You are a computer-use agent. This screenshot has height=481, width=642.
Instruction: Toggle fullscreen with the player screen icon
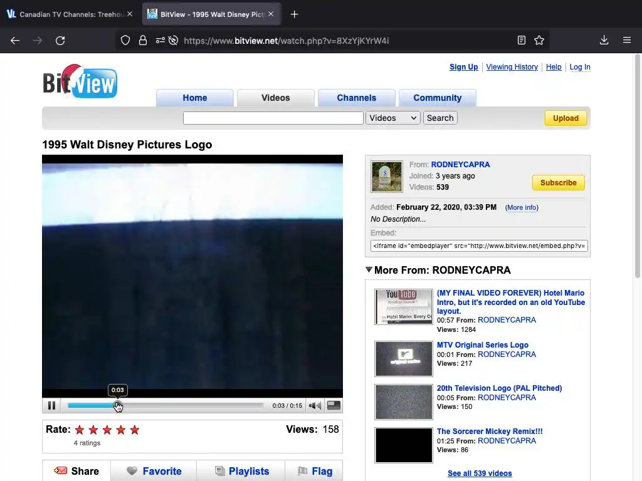(x=334, y=405)
